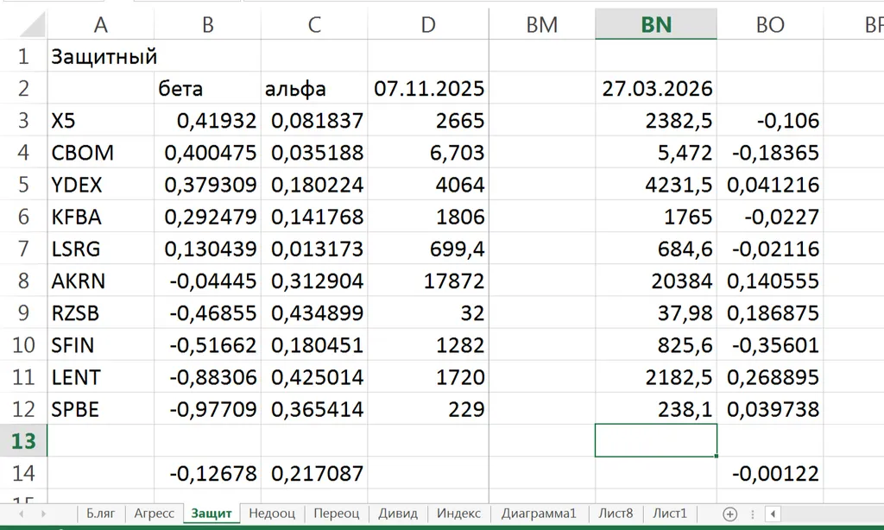
Task: Select the AKRN ticker cell
Action: [100, 281]
